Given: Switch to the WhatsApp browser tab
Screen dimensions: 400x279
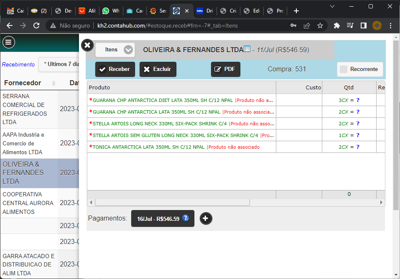Looking at the screenshot, I should click(x=111, y=11).
